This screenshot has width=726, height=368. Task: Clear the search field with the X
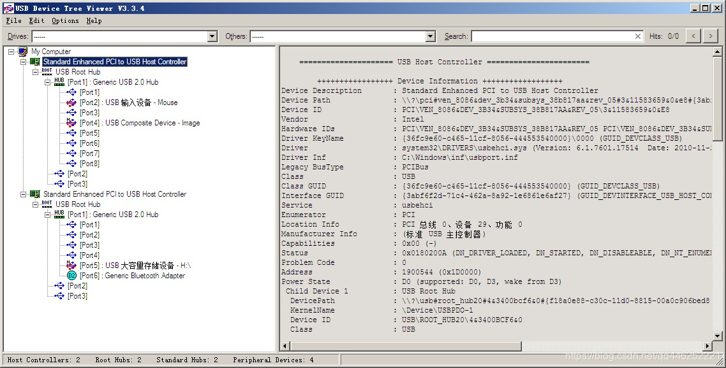637,36
